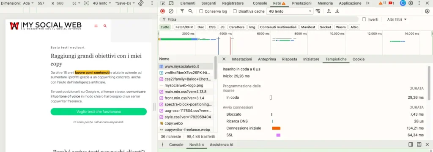Close the Novità drawer tab
The image size is (433, 152).
pos(203,145)
